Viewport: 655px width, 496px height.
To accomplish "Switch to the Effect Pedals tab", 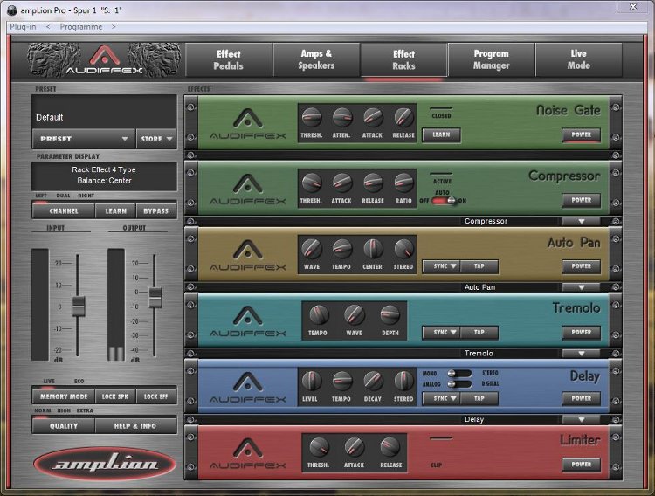I will 229,59.
